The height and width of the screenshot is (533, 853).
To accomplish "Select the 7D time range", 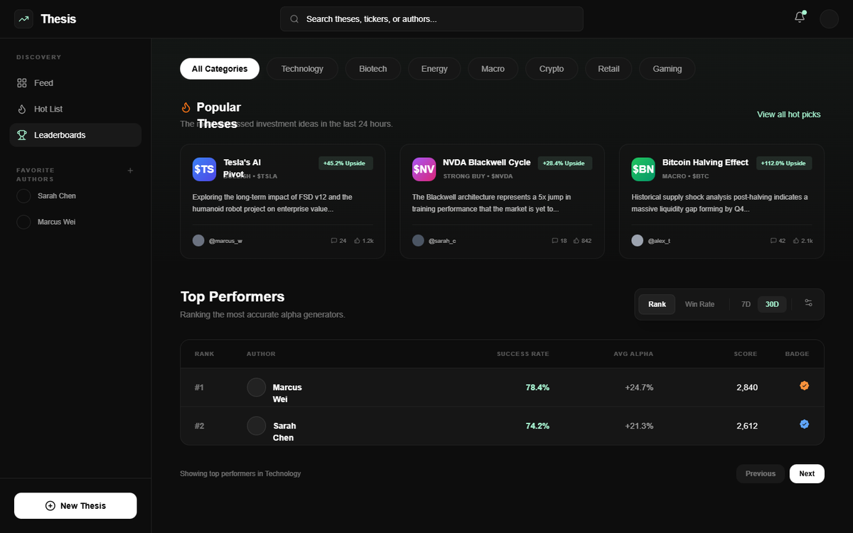I will (x=746, y=304).
